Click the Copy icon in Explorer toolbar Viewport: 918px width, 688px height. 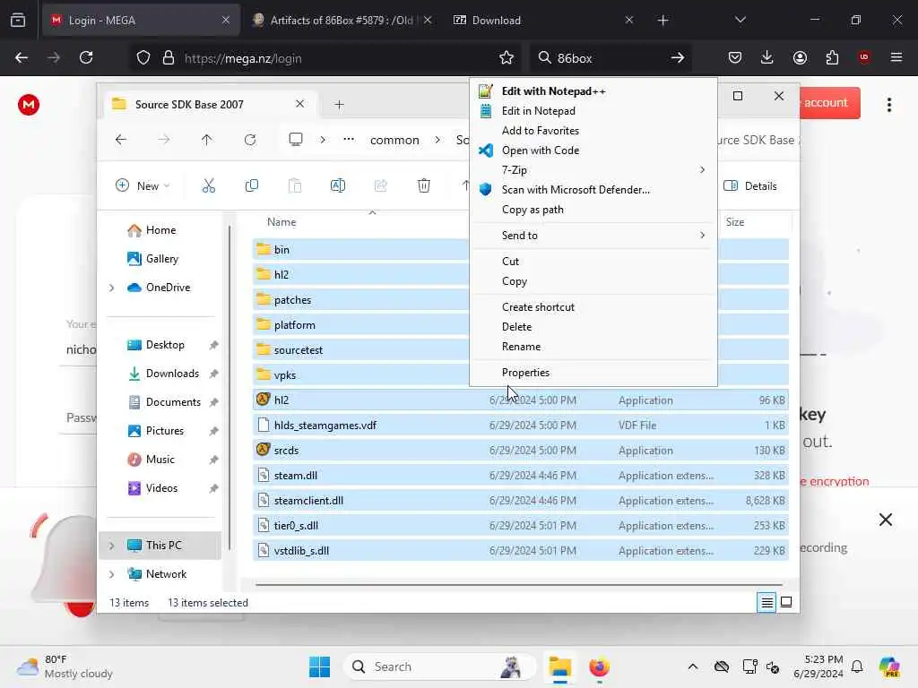click(x=252, y=186)
